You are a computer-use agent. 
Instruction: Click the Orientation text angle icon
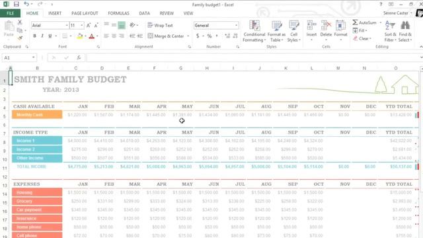[x=132, y=25]
